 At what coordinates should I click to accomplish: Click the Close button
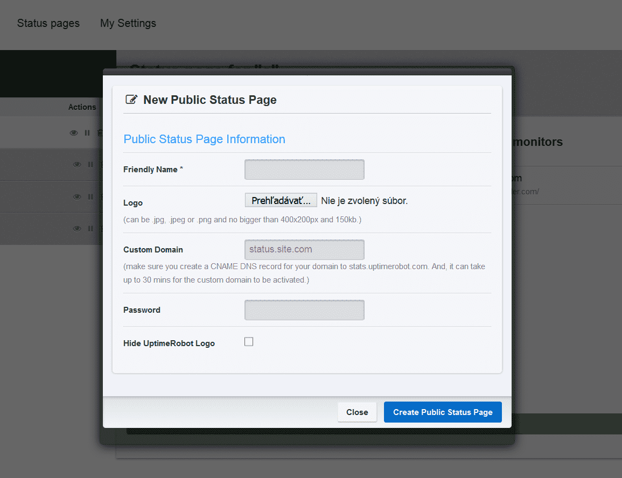pyautogui.click(x=357, y=412)
